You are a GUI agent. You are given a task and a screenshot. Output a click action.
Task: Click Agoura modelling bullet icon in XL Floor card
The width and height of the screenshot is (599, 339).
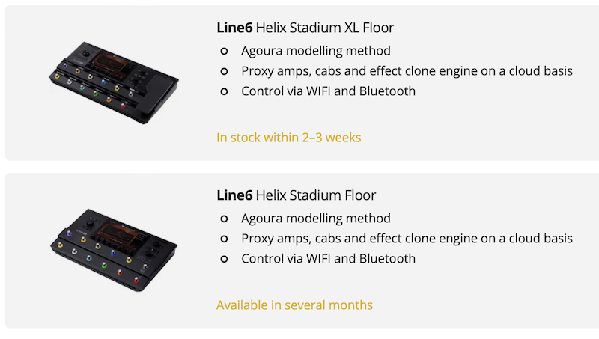click(224, 52)
